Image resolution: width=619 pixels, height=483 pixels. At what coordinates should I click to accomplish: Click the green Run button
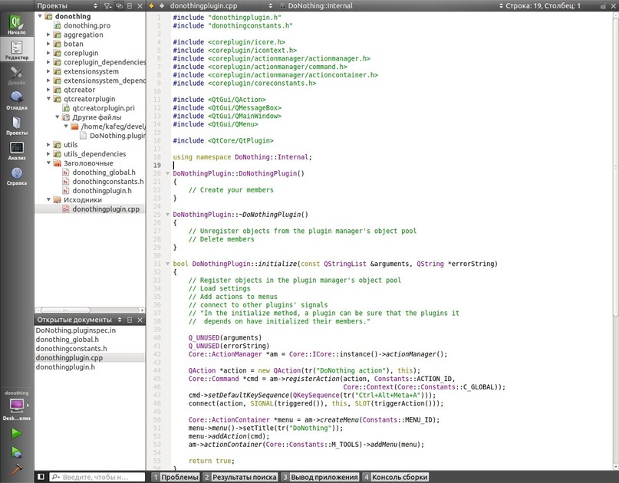[x=16, y=434]
